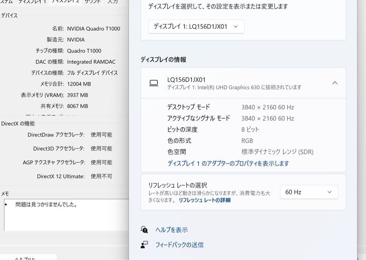This screenshot has width=366, height=260.
Task: Select the desktop mode value 3840 × 2160 60 Hz
Action: [268, 107]
